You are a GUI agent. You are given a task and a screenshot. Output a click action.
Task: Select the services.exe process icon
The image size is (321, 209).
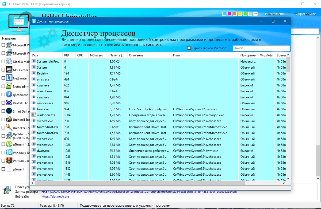[x=34, y=103]
